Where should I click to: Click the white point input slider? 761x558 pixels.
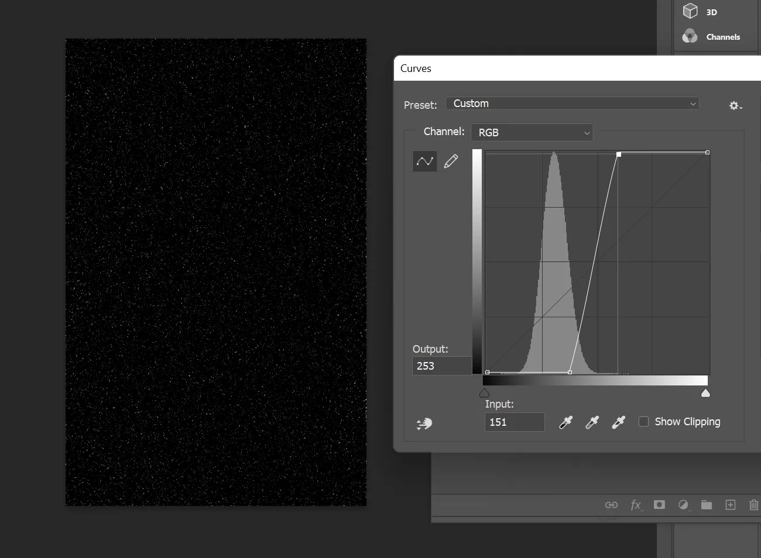click(705, 393)
